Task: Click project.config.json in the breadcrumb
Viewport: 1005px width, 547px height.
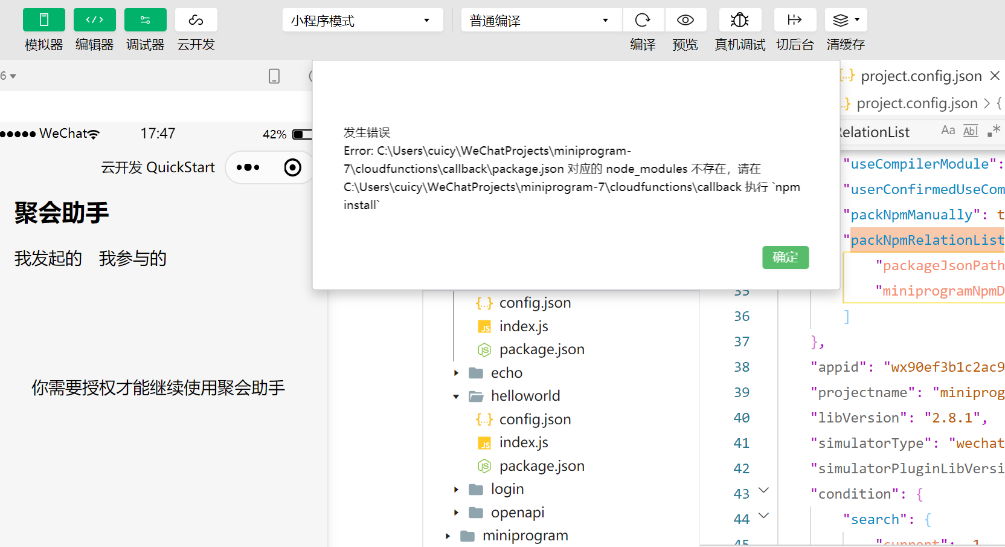Action: [x=917, y=103]
